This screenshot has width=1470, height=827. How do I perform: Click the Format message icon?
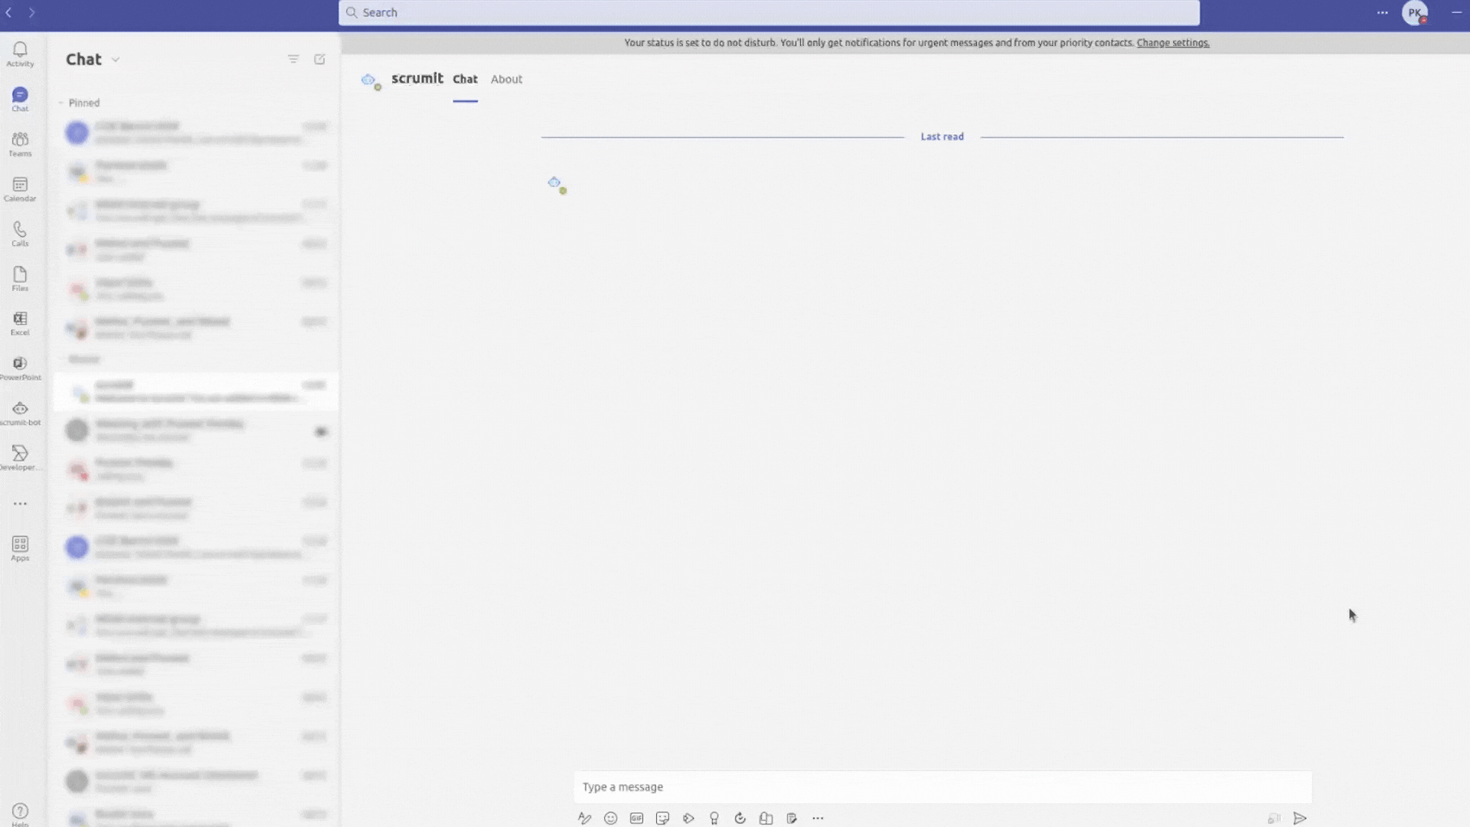584,819
